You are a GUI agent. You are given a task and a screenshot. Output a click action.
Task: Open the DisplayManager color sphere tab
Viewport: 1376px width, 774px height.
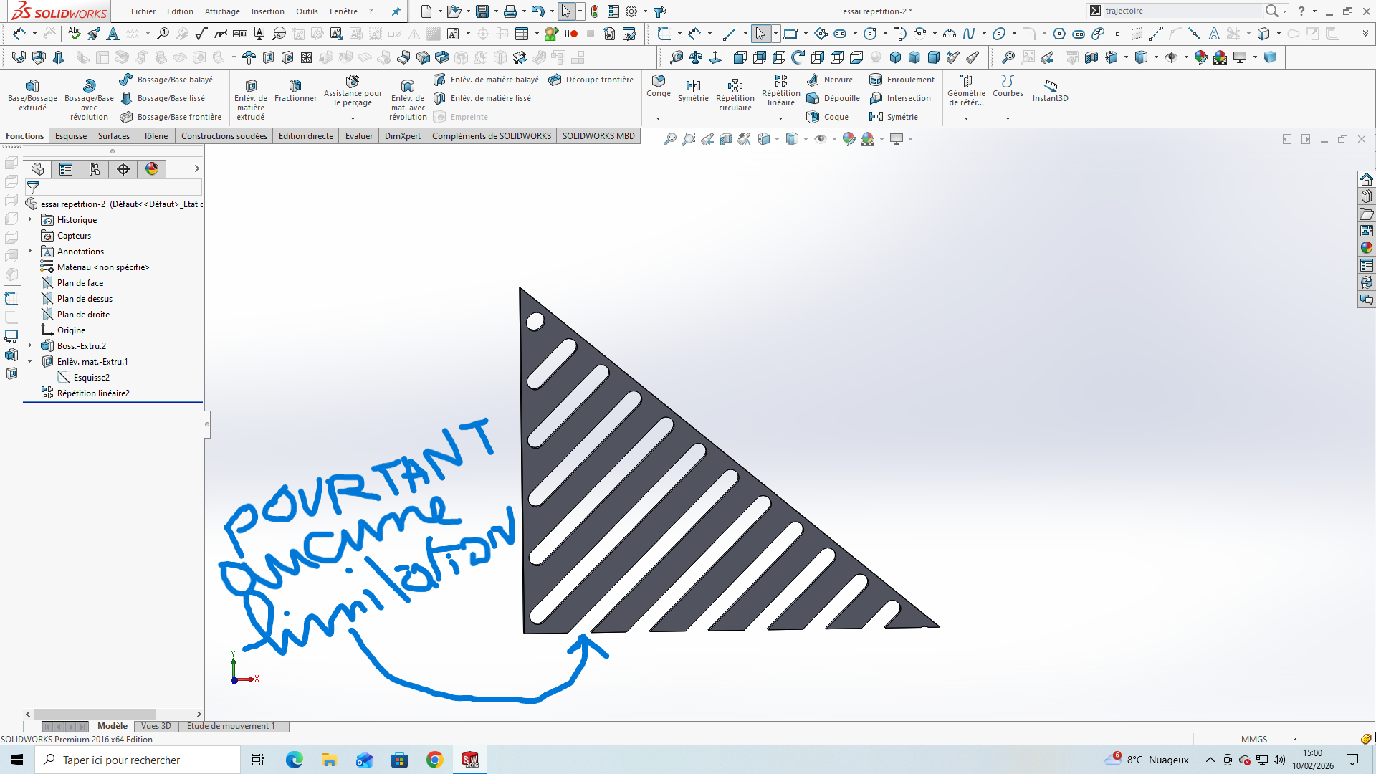(x=152, y=169)
